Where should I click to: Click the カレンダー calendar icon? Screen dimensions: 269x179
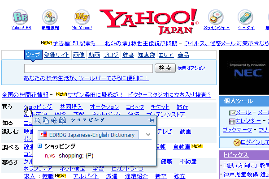point(232,121)
